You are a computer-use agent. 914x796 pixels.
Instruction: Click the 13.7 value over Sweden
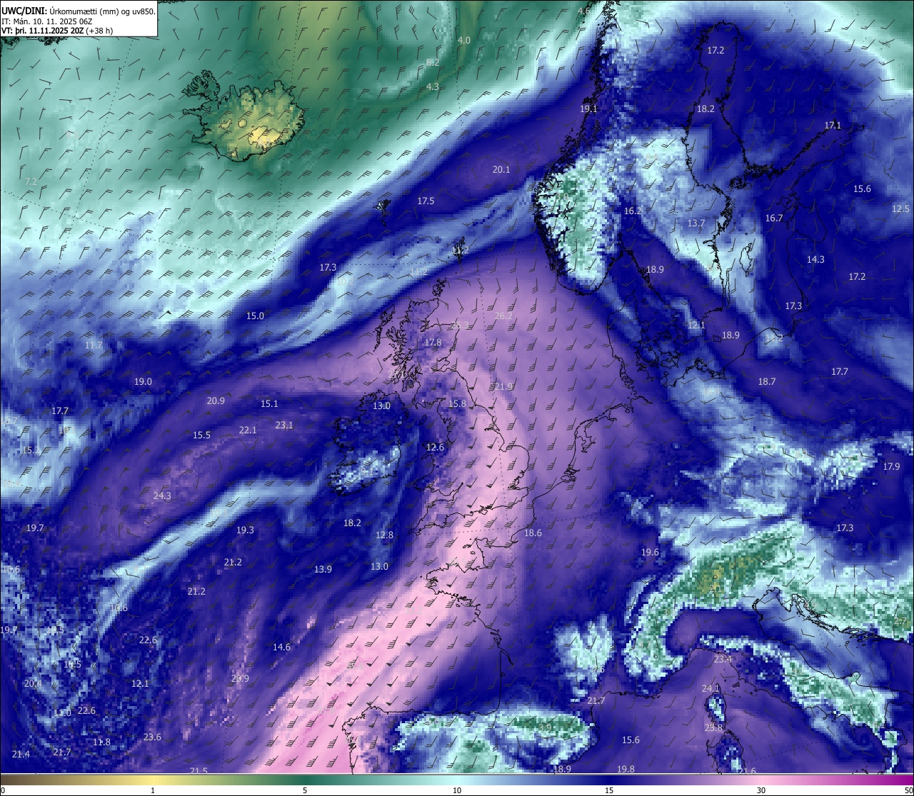pyautogui.click(x=695, y=223)
